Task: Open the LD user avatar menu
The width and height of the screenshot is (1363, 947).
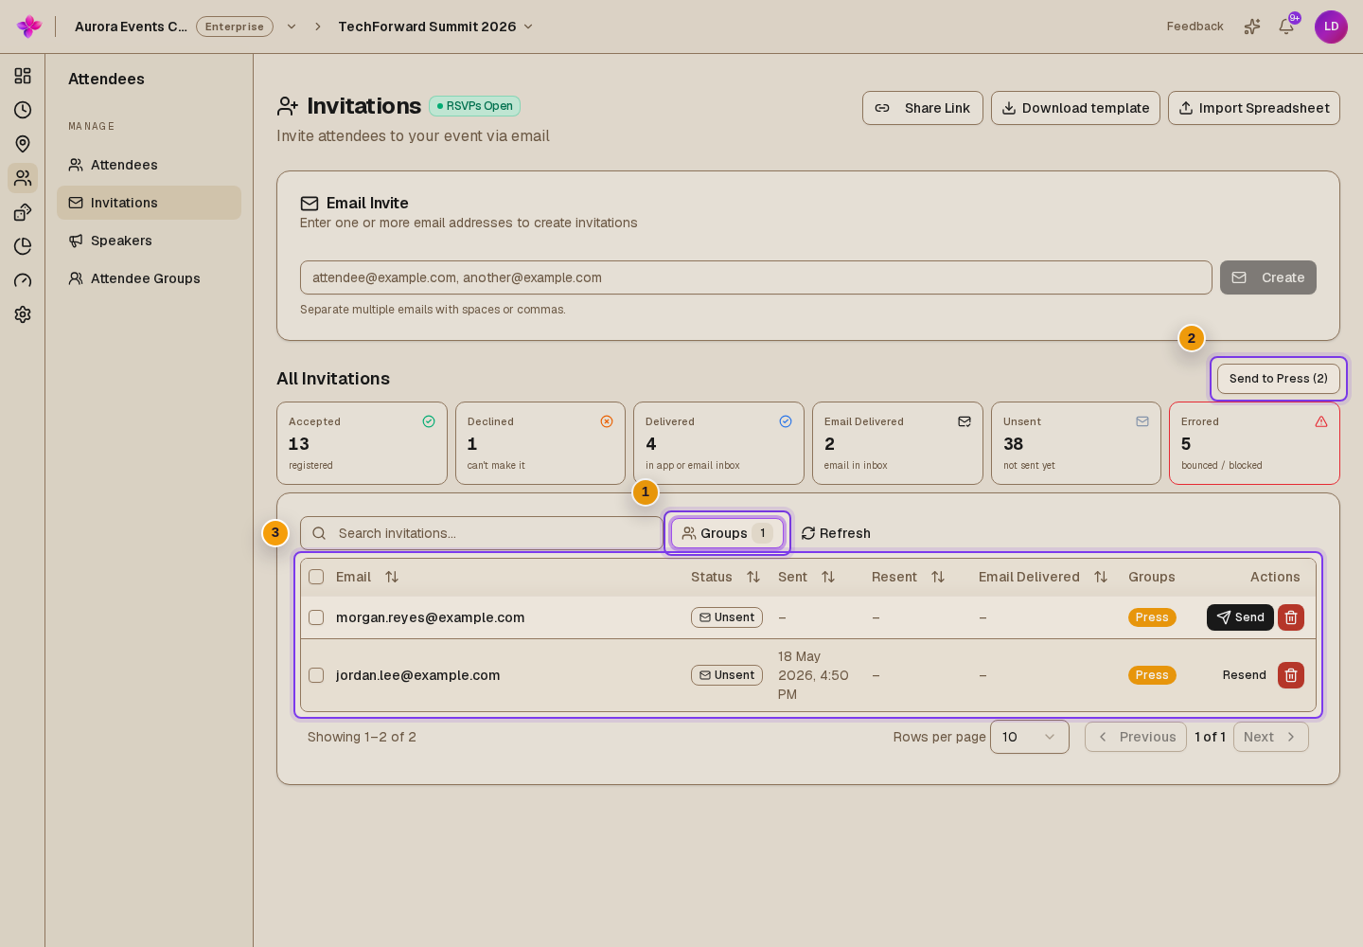Action: pyautogui.click(x=1331, y=27)
